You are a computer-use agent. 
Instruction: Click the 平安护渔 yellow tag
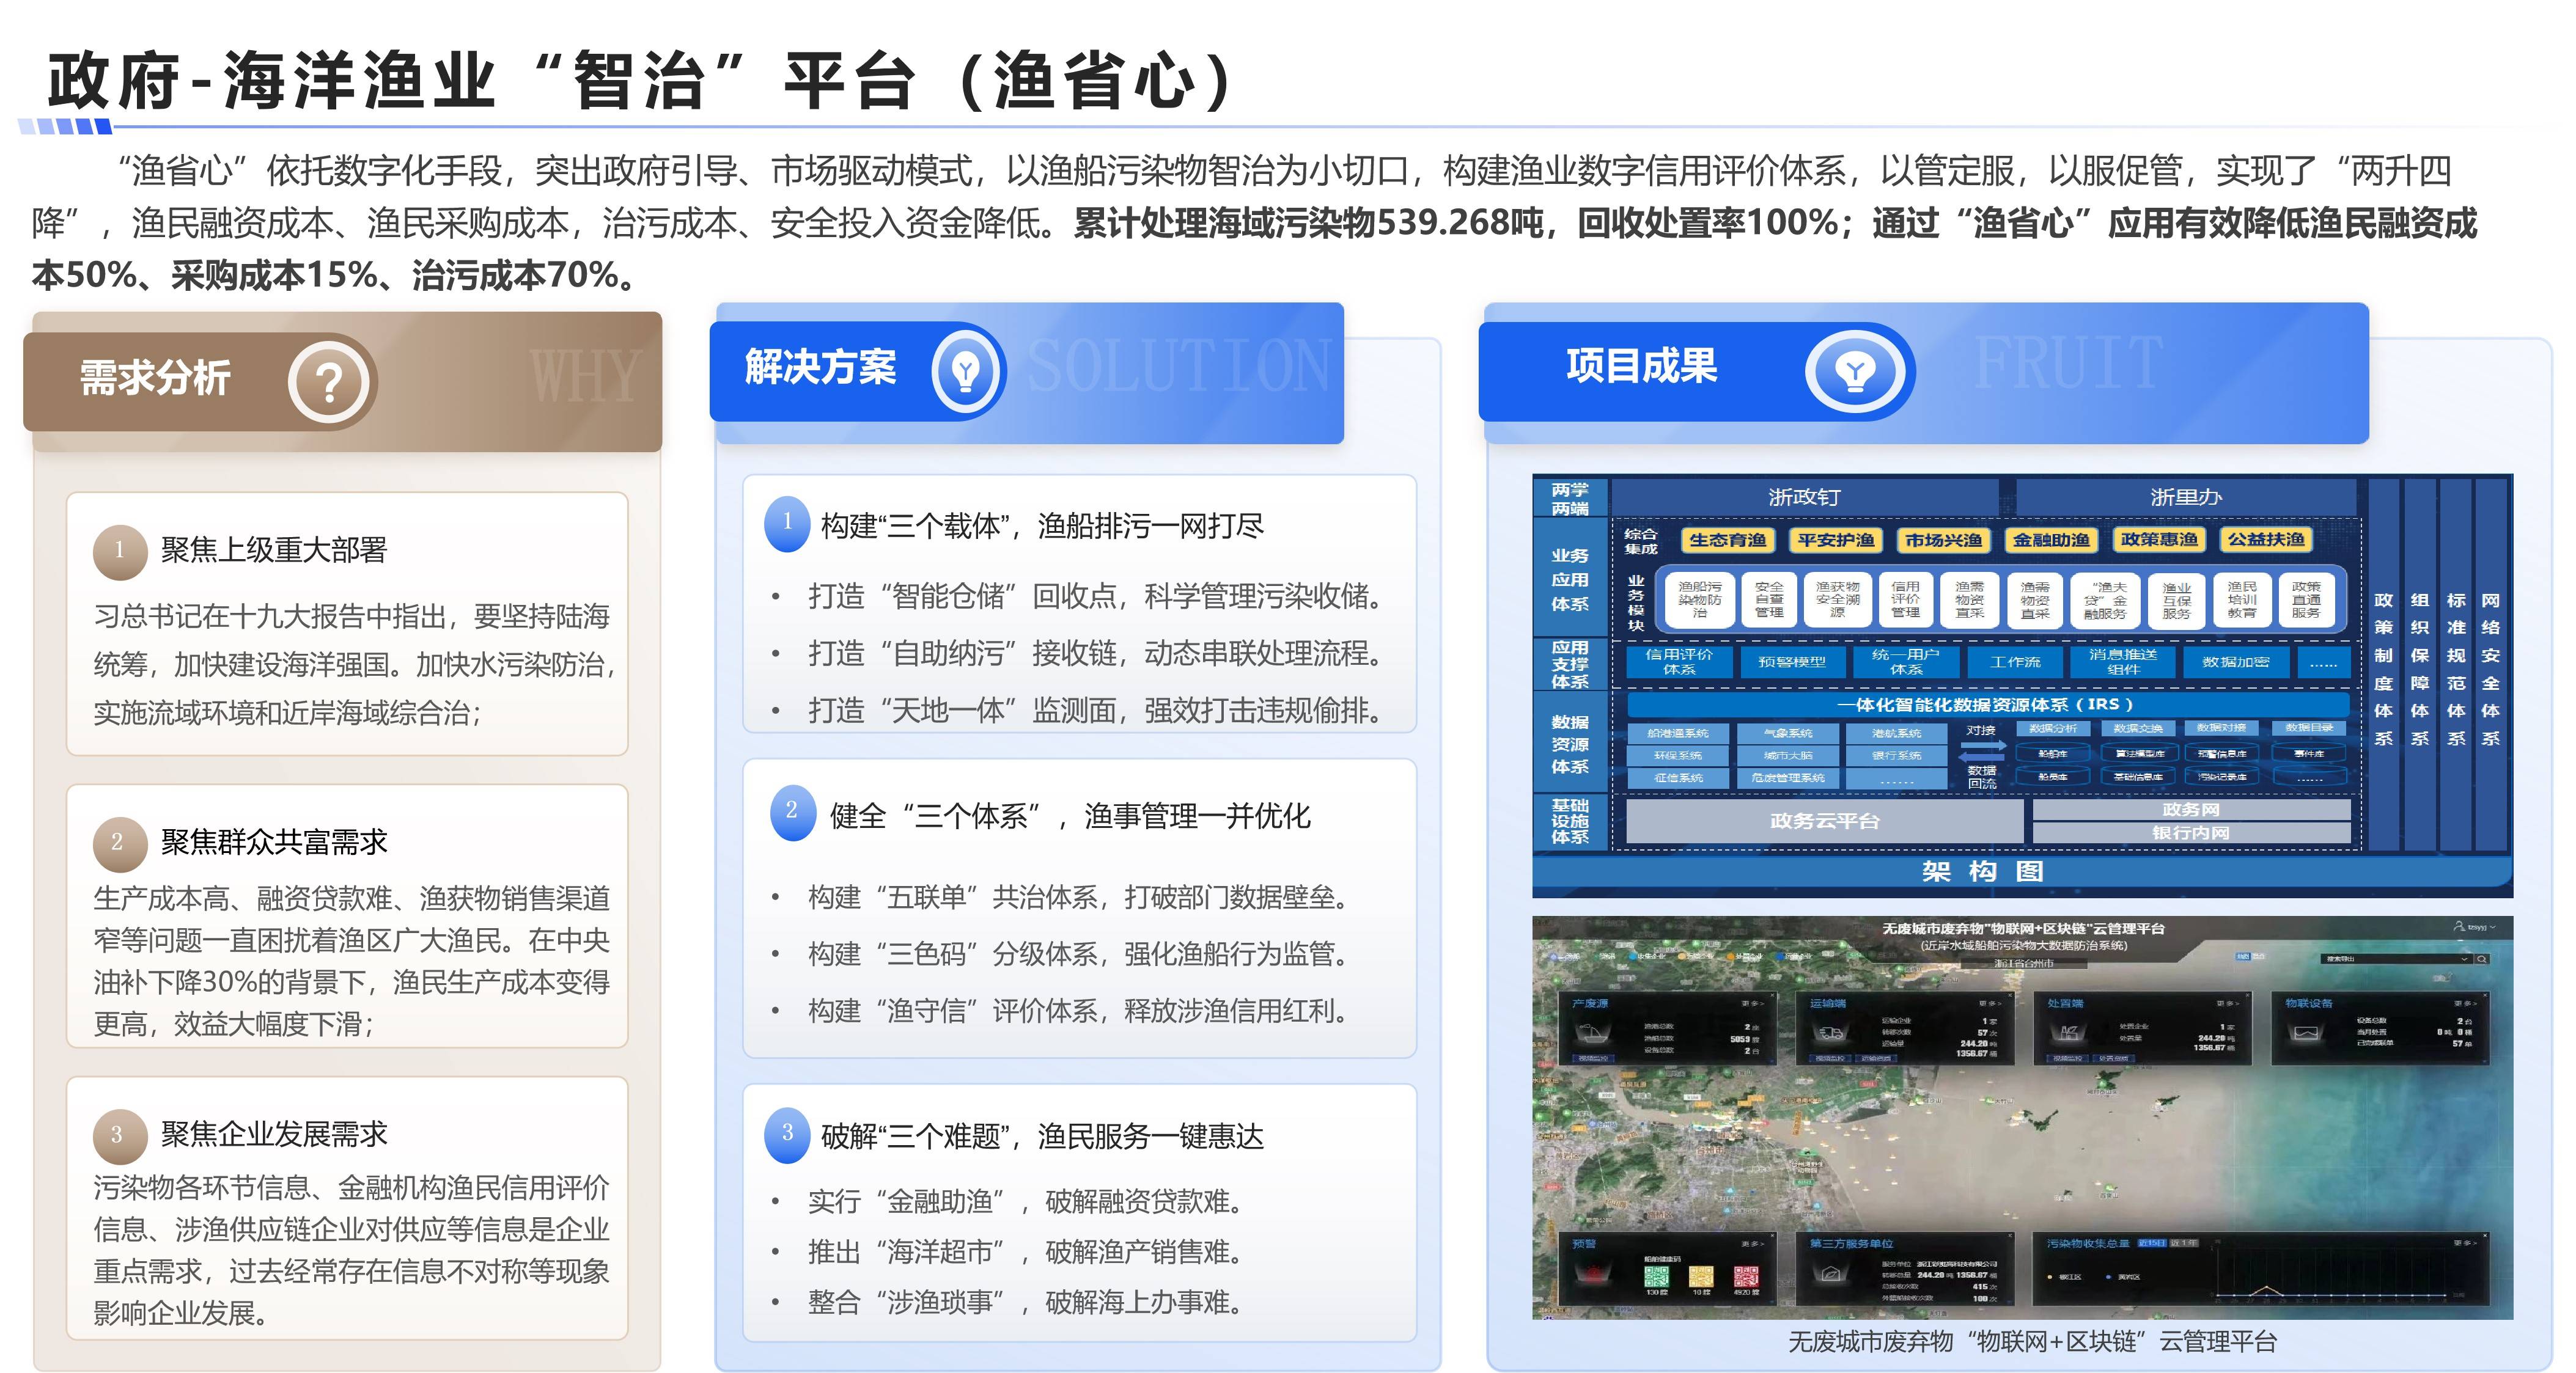(x=1835, y=541)
